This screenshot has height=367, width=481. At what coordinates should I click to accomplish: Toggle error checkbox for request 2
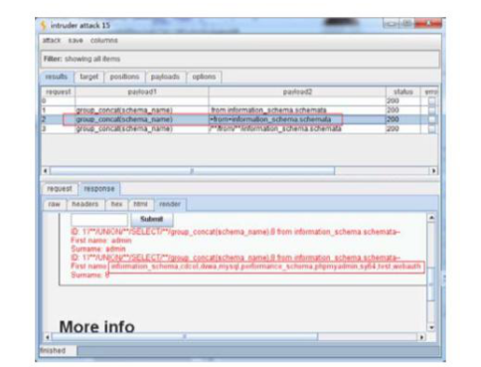tap(431, 119)
